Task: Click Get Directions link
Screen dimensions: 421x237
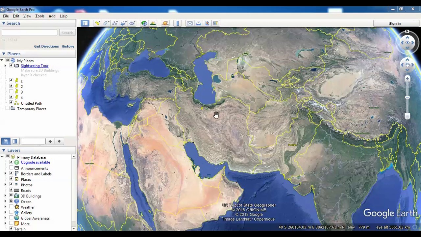Action: click(46, 46)
